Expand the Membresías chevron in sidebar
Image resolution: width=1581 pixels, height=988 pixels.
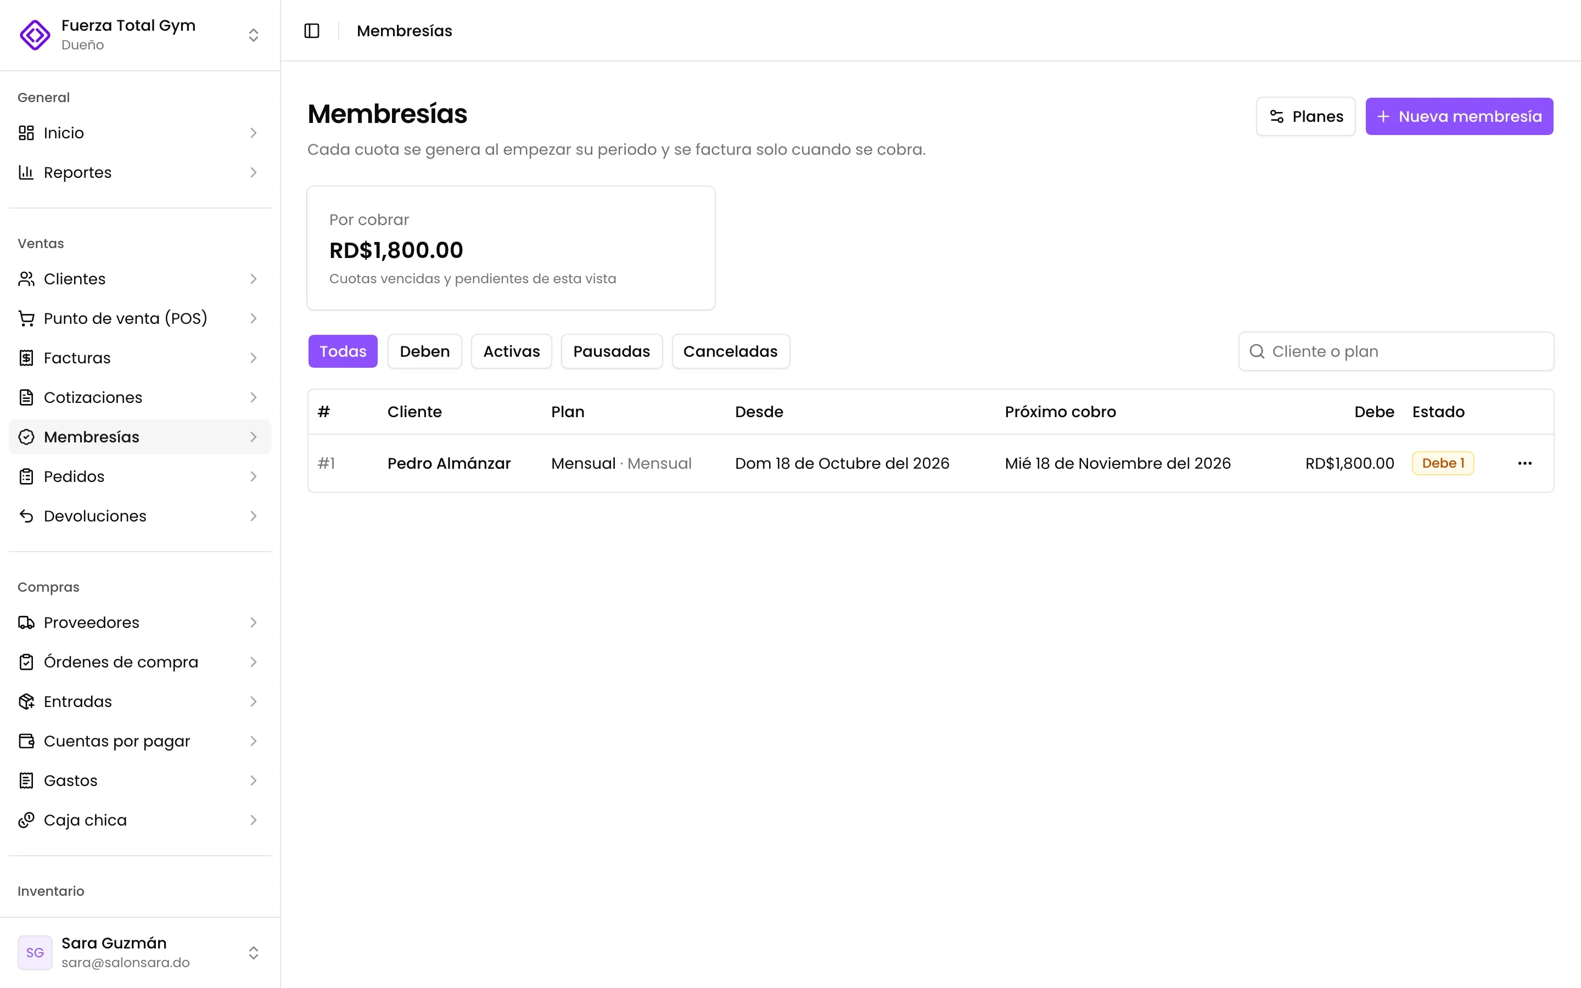coord(254,437)
